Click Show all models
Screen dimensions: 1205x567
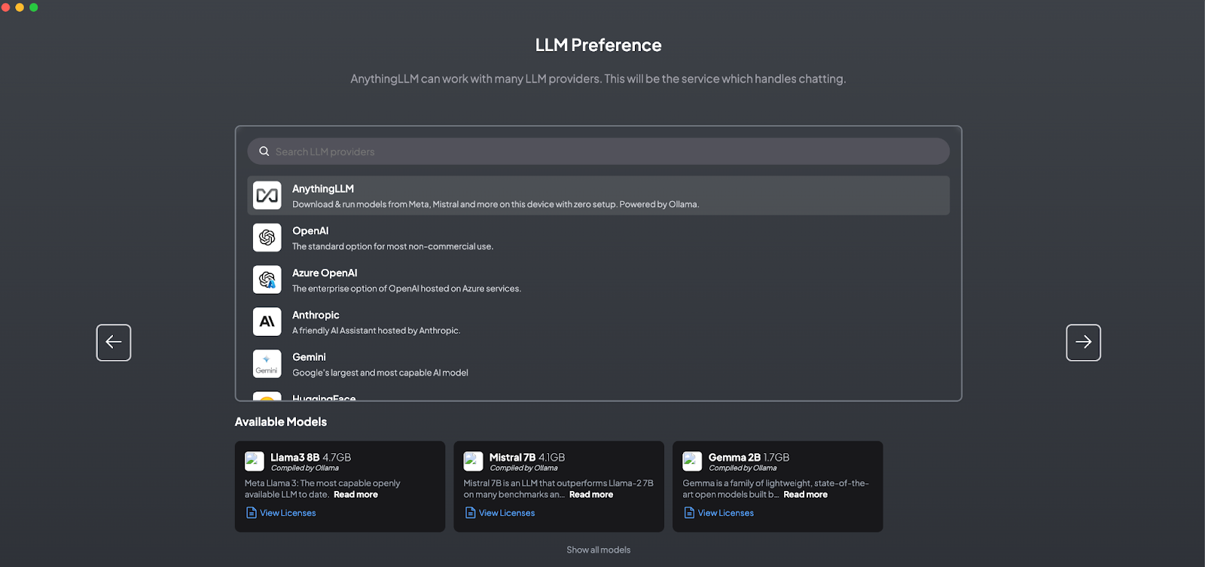(599, 550)
